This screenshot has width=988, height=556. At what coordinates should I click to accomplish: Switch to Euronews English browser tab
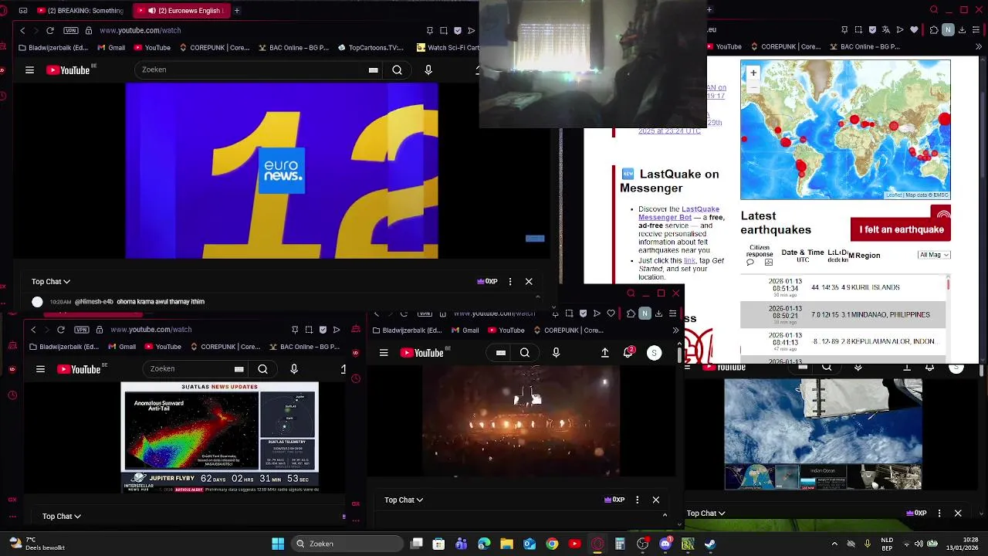[182, 11]
